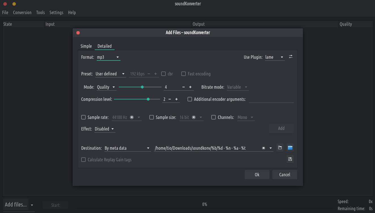This screenshot has height=213, width=375.
Task: Click the minus next to 192 kbps
Action: point(149,74)
